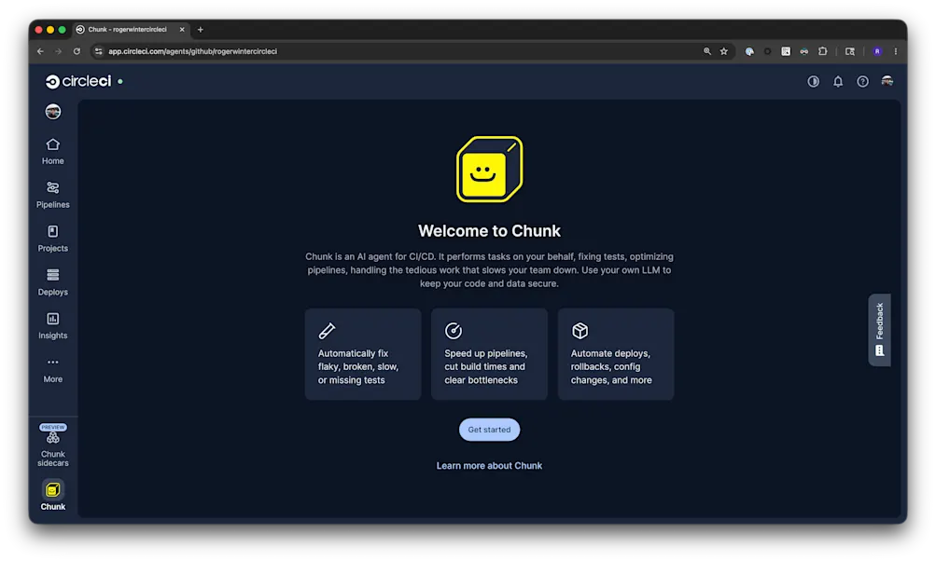This screenshot has height=562, width=936.
Task: Click the status indicator dot beside logo
Action: coord(120,82)
